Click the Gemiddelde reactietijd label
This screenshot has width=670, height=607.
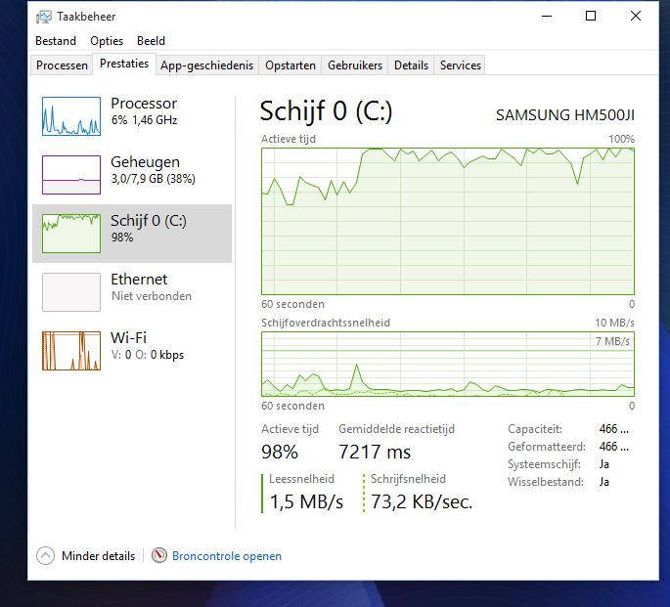396,429
